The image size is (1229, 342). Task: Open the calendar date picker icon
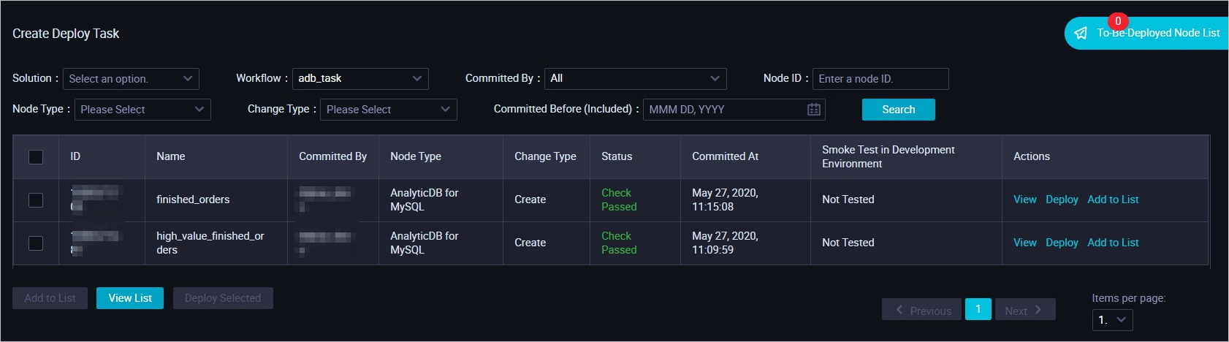tap(814, 110)
